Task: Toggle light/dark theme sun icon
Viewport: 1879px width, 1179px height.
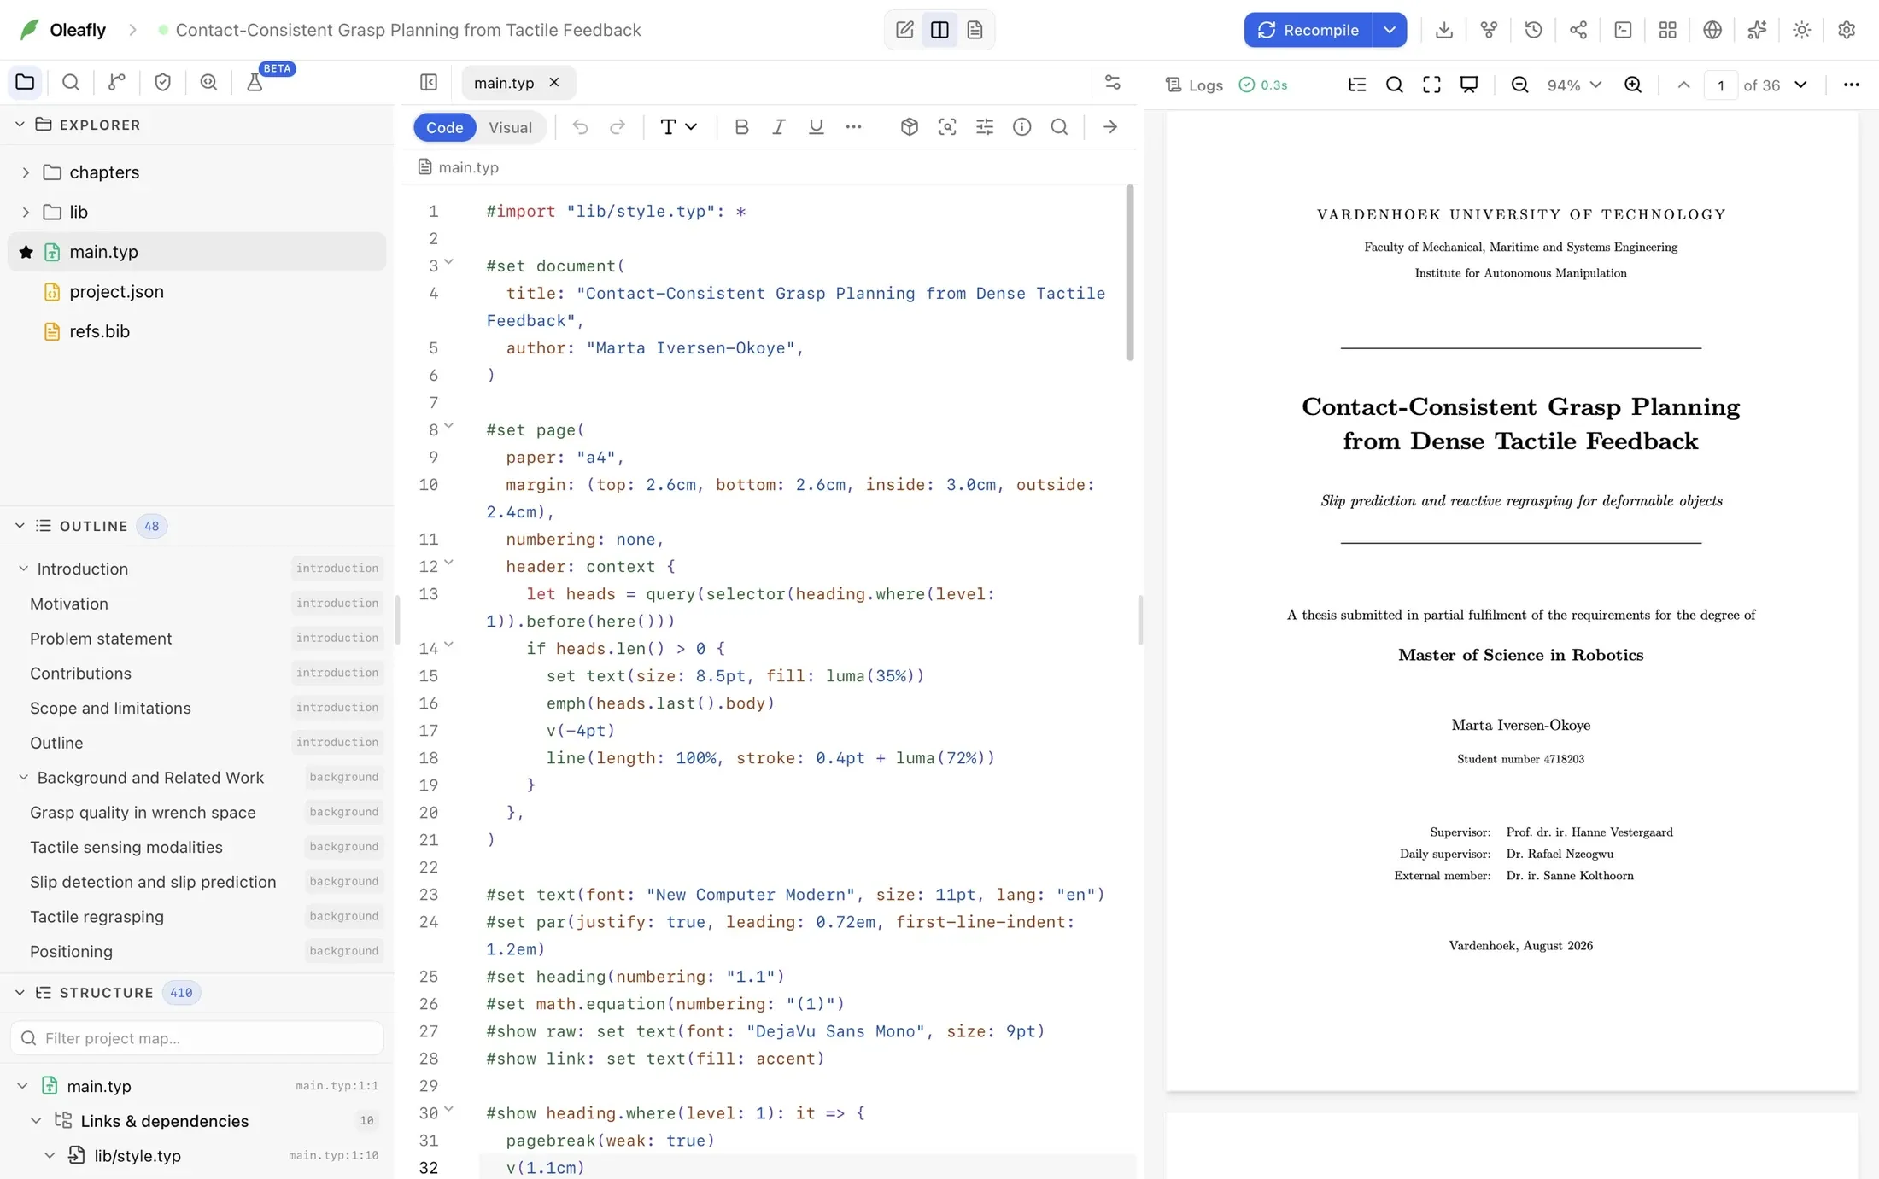Action: pyautogui.click(x=1802, y=30)
